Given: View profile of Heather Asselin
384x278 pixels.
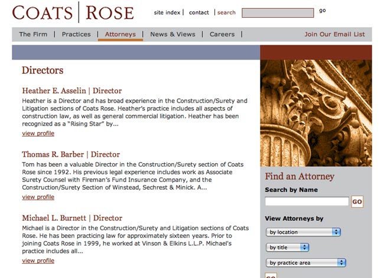Looking at the screenshot, I should (x=38, y=134).
